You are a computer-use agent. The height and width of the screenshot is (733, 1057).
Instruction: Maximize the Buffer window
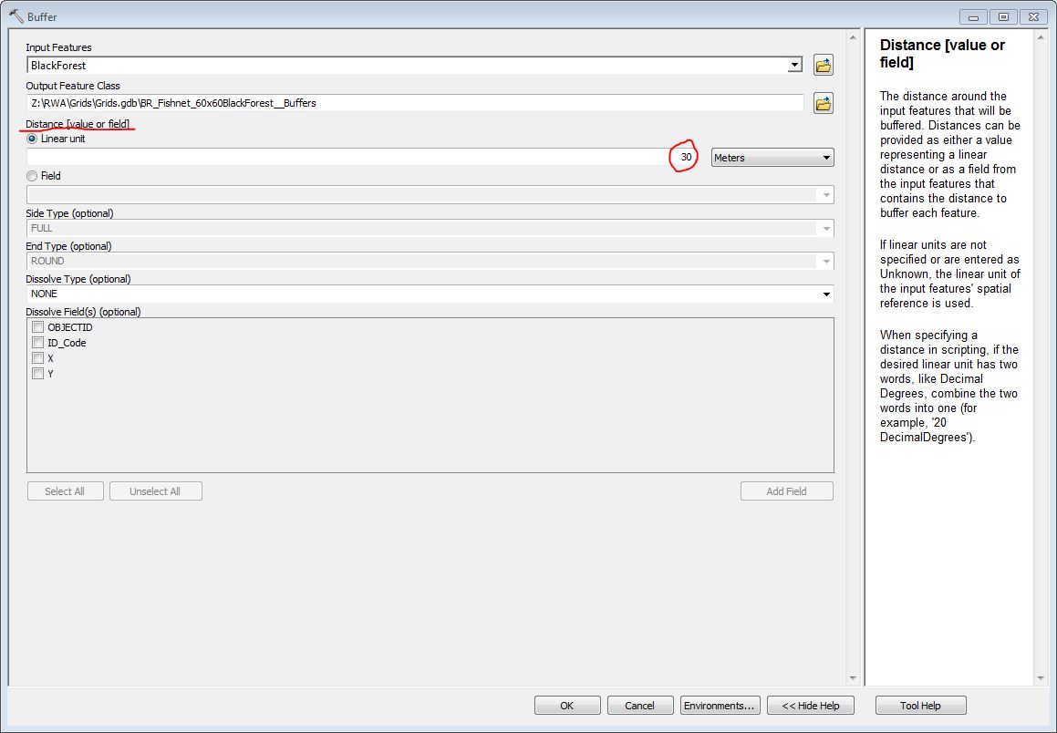tap(1004, 16)
